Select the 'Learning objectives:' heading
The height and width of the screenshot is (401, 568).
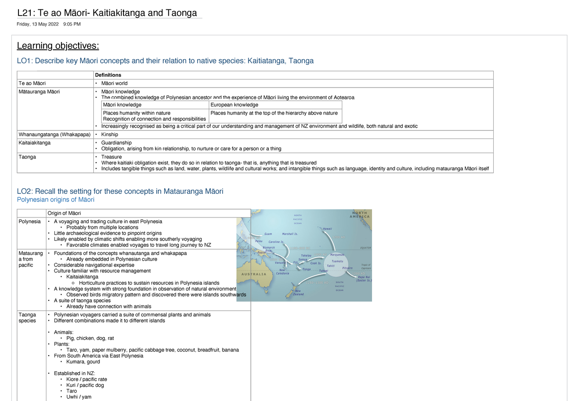click(x=58, y=46)
